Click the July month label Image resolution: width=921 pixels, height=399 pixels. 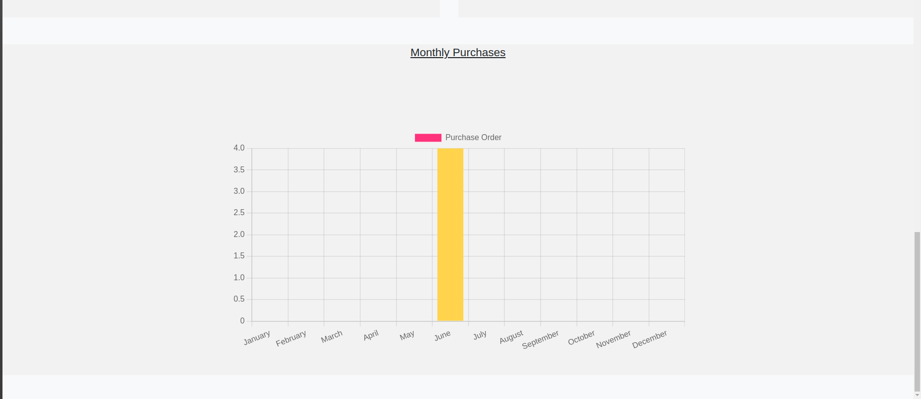click(x=480, y=335)
